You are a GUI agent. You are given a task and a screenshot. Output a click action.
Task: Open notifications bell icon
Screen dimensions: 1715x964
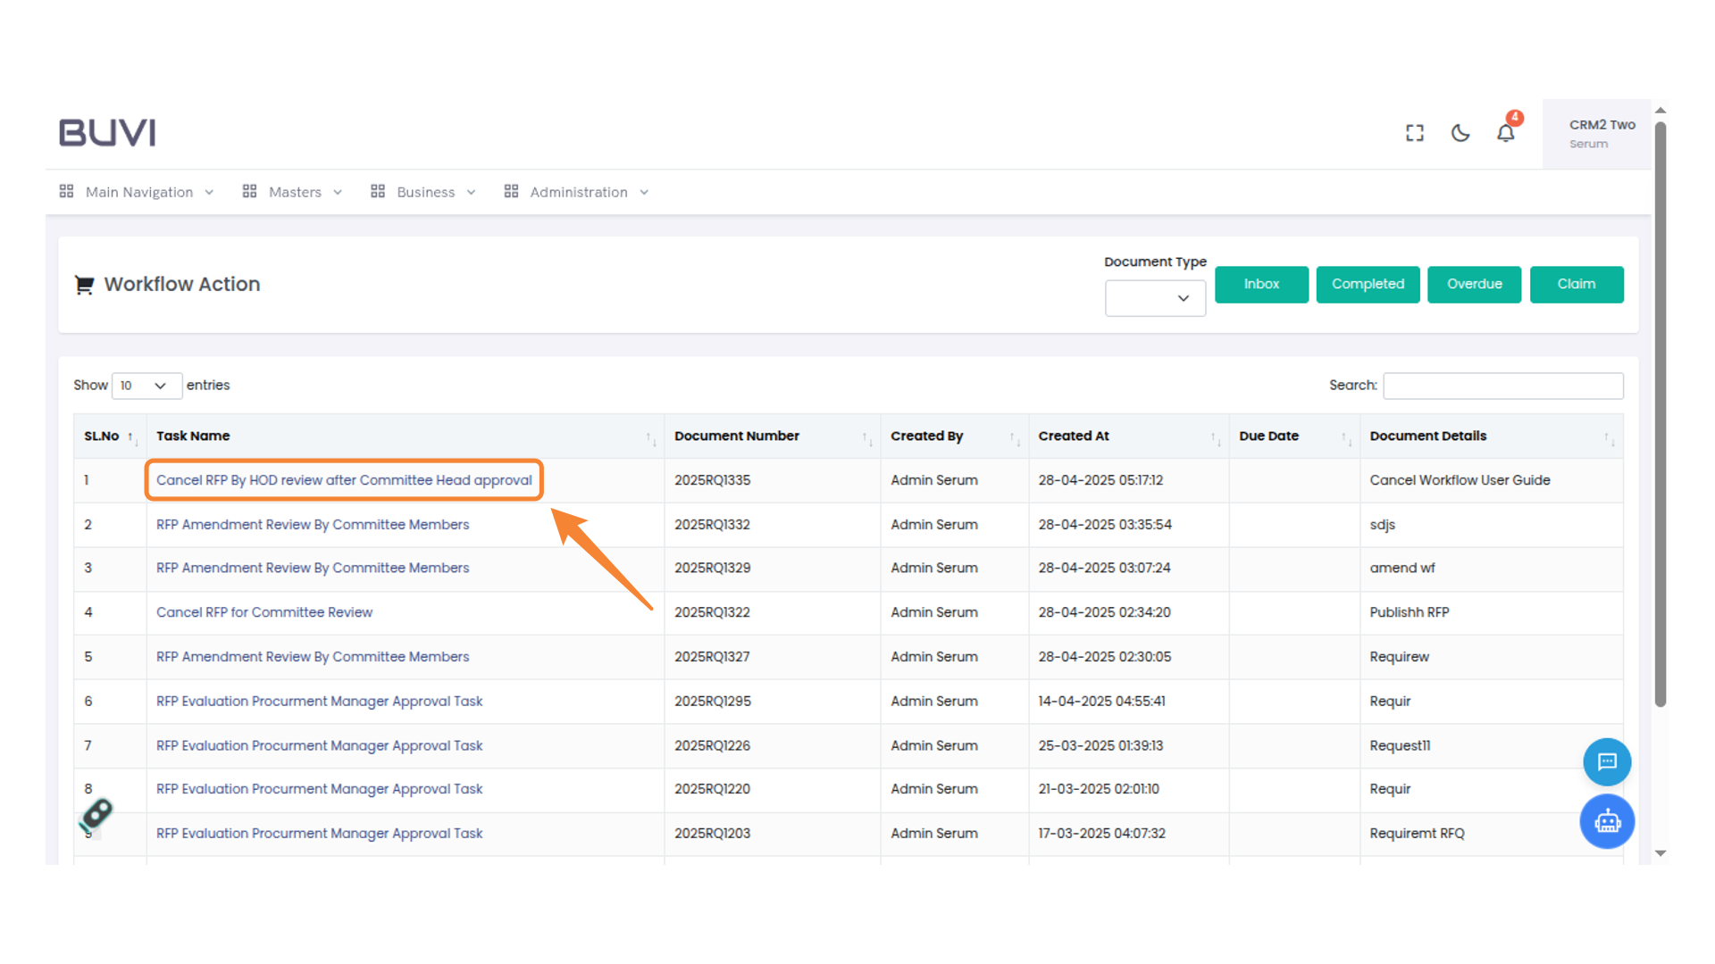(1506, 133)
